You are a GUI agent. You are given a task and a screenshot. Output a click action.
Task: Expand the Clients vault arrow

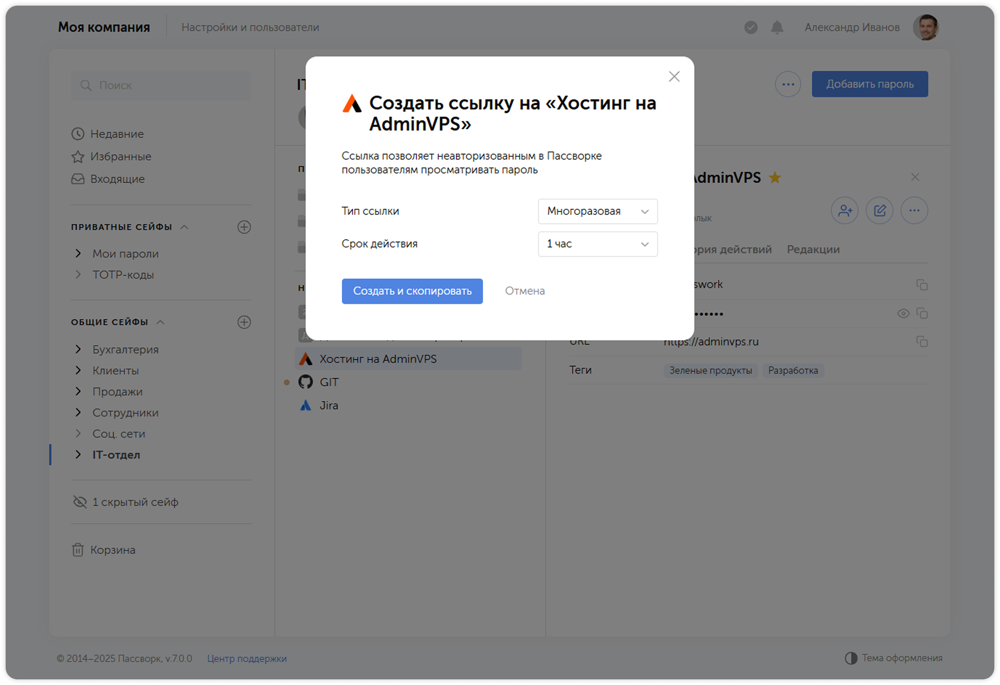point(78,371)
